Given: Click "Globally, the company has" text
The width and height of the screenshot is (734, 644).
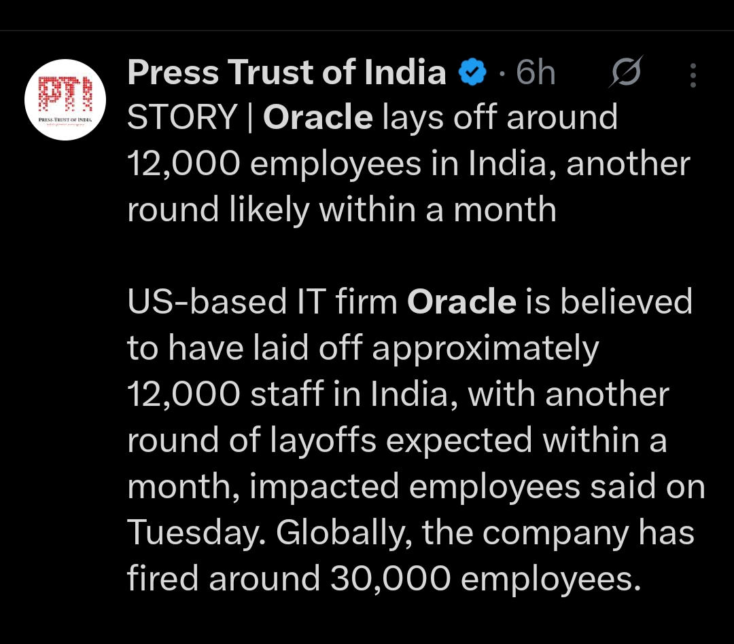Looking at the screenshot, I should tap(485, 533).
